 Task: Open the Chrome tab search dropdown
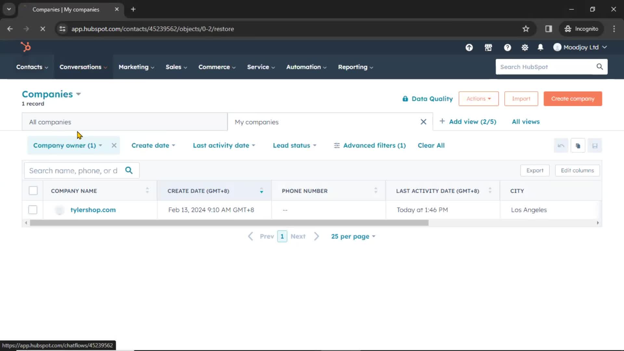click(9, 9)
